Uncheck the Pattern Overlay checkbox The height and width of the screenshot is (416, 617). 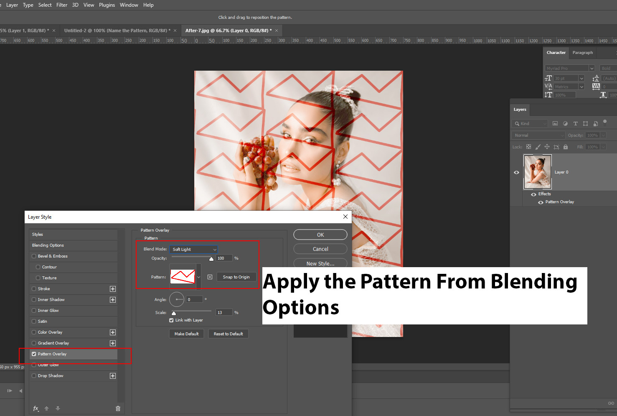coord(34,354)
